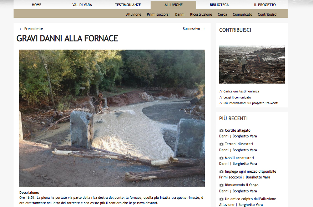Screen dimensions: 313x207
Task: Open the main fornace flood photo
Action: pos(112,118)
